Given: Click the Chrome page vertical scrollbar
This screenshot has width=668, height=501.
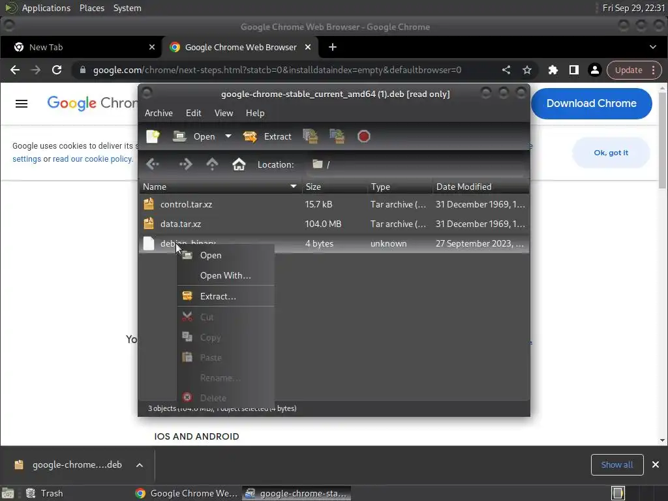Looking at the screenshot, I should [x=662, y=264].
